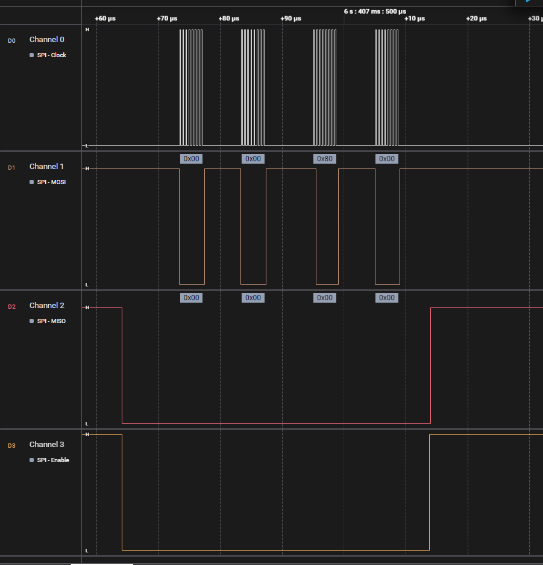Click the D3 channel badge
This screenshot has height=565, width=543.
[x=11, y=445]
